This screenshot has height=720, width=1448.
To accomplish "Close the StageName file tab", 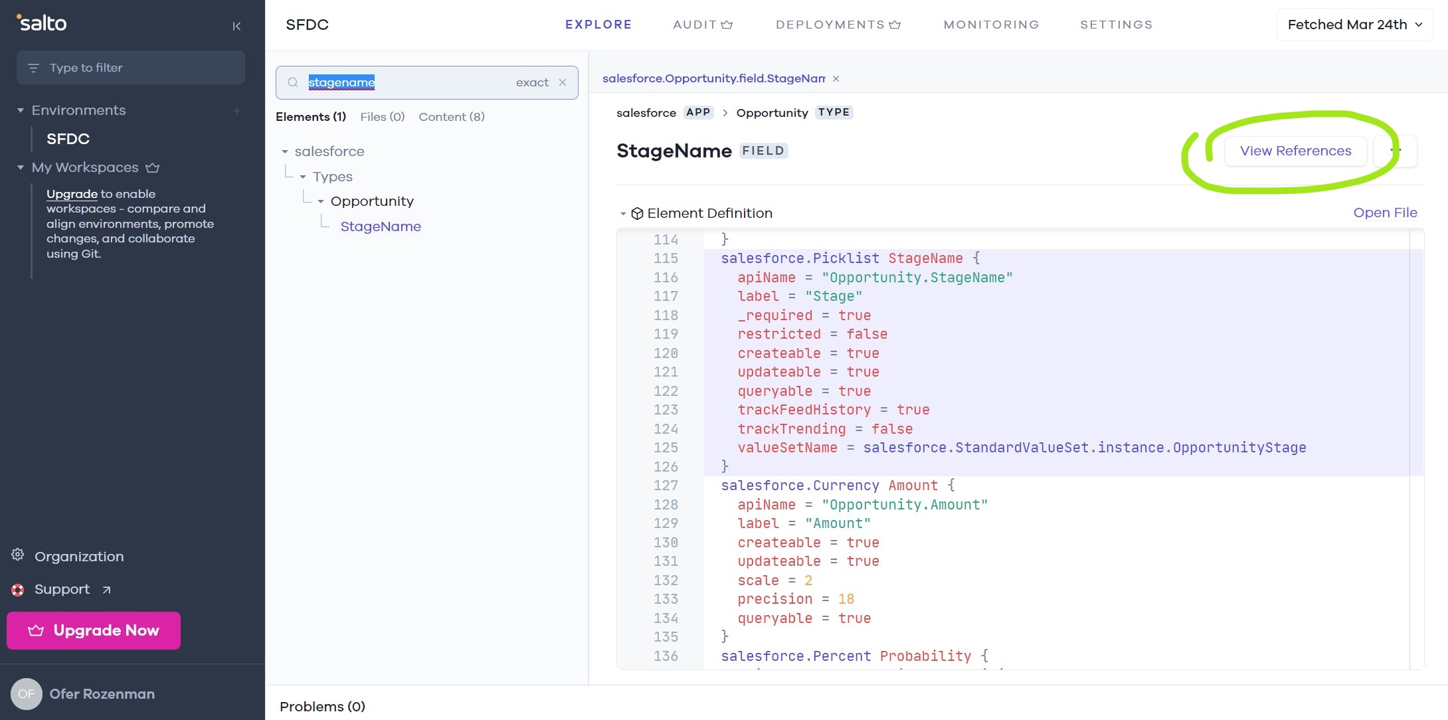I will click(836, 78).
